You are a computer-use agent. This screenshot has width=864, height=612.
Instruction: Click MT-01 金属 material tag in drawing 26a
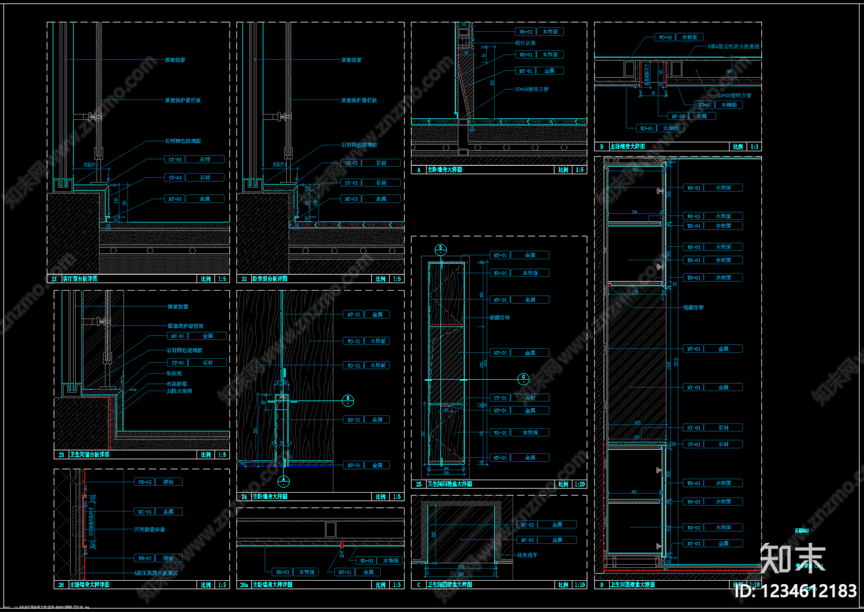click(358, 572)
